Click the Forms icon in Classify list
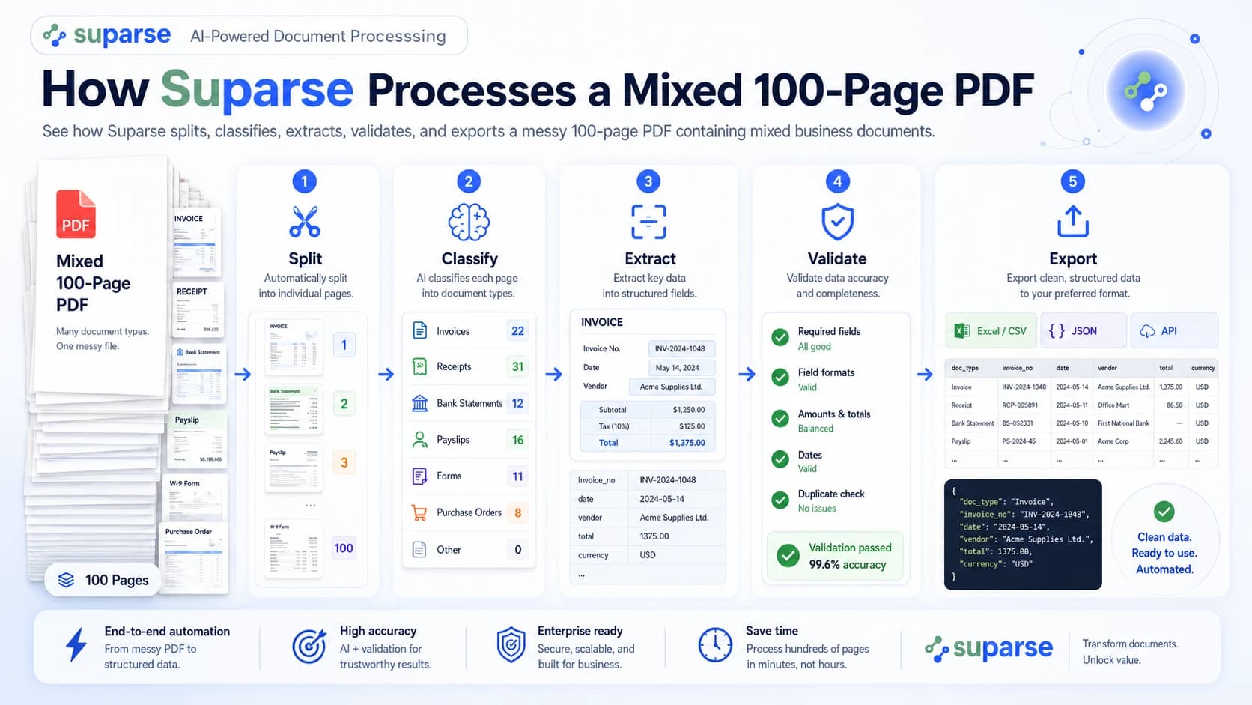1252x705 pixels. [420, 476]
